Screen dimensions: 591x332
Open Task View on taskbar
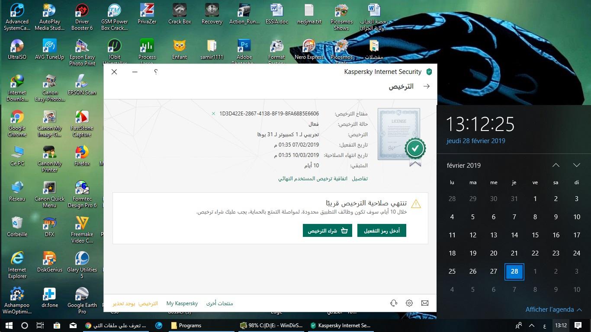click(40, 325)
